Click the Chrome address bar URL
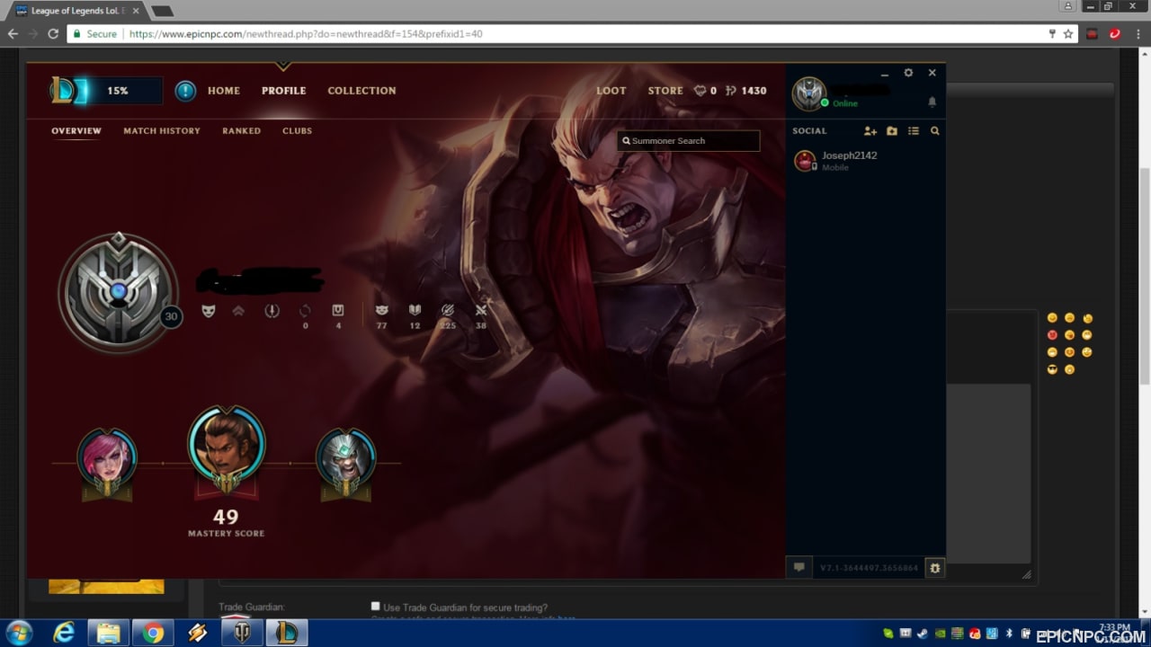This screenshot has height=647, width=1151. 306,34
